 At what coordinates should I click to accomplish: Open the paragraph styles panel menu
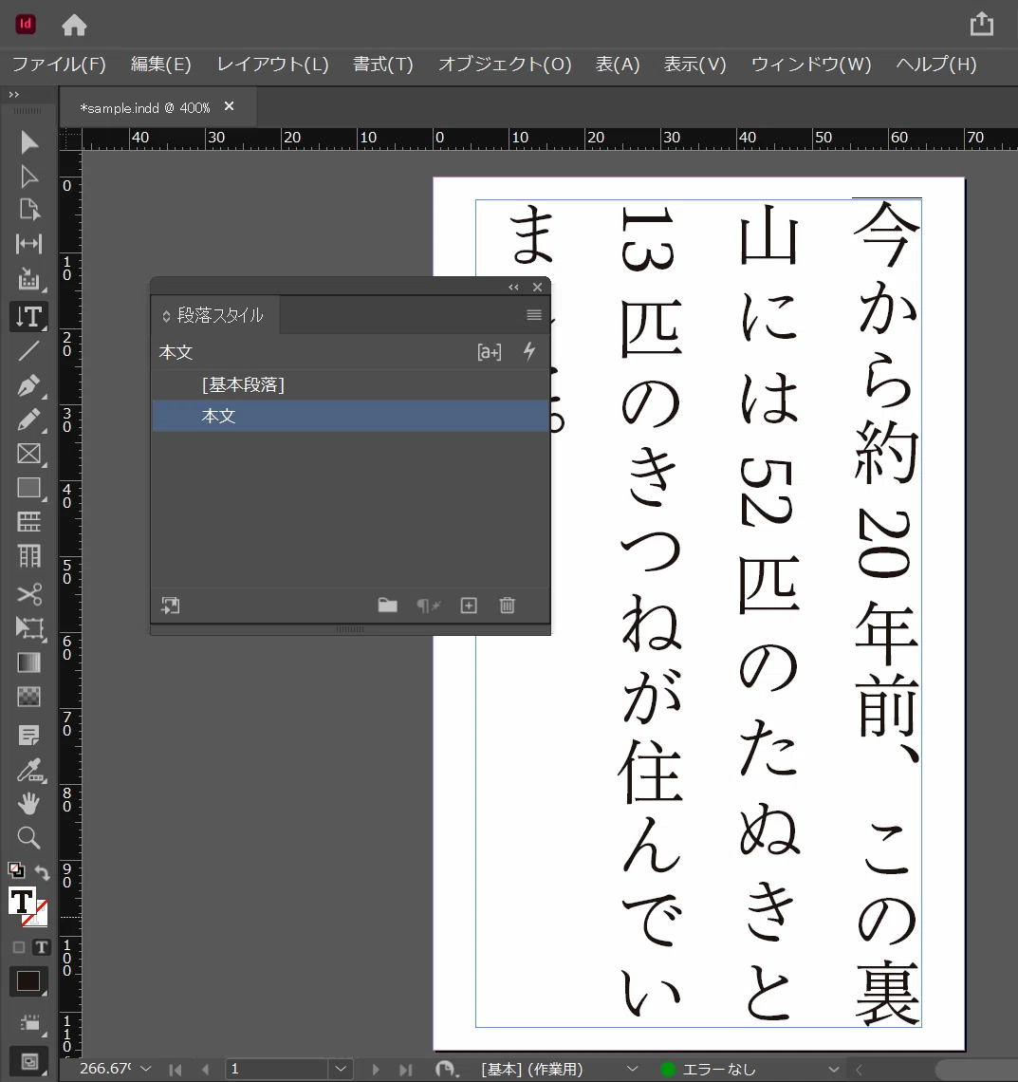(x=534, y=315)
